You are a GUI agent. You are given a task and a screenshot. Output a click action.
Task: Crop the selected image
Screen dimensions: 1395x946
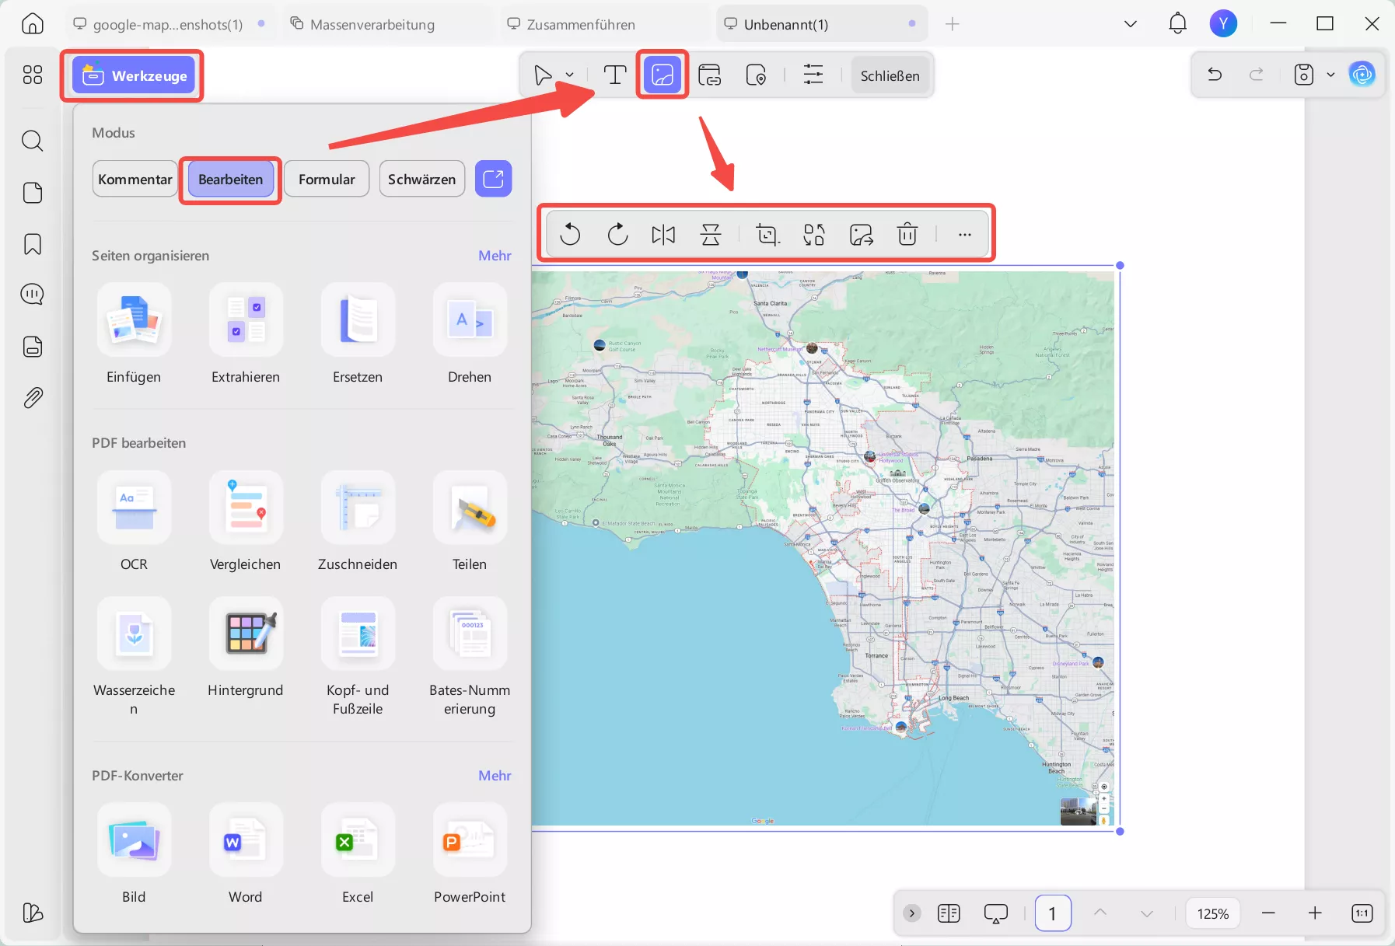tap(767, 234)
